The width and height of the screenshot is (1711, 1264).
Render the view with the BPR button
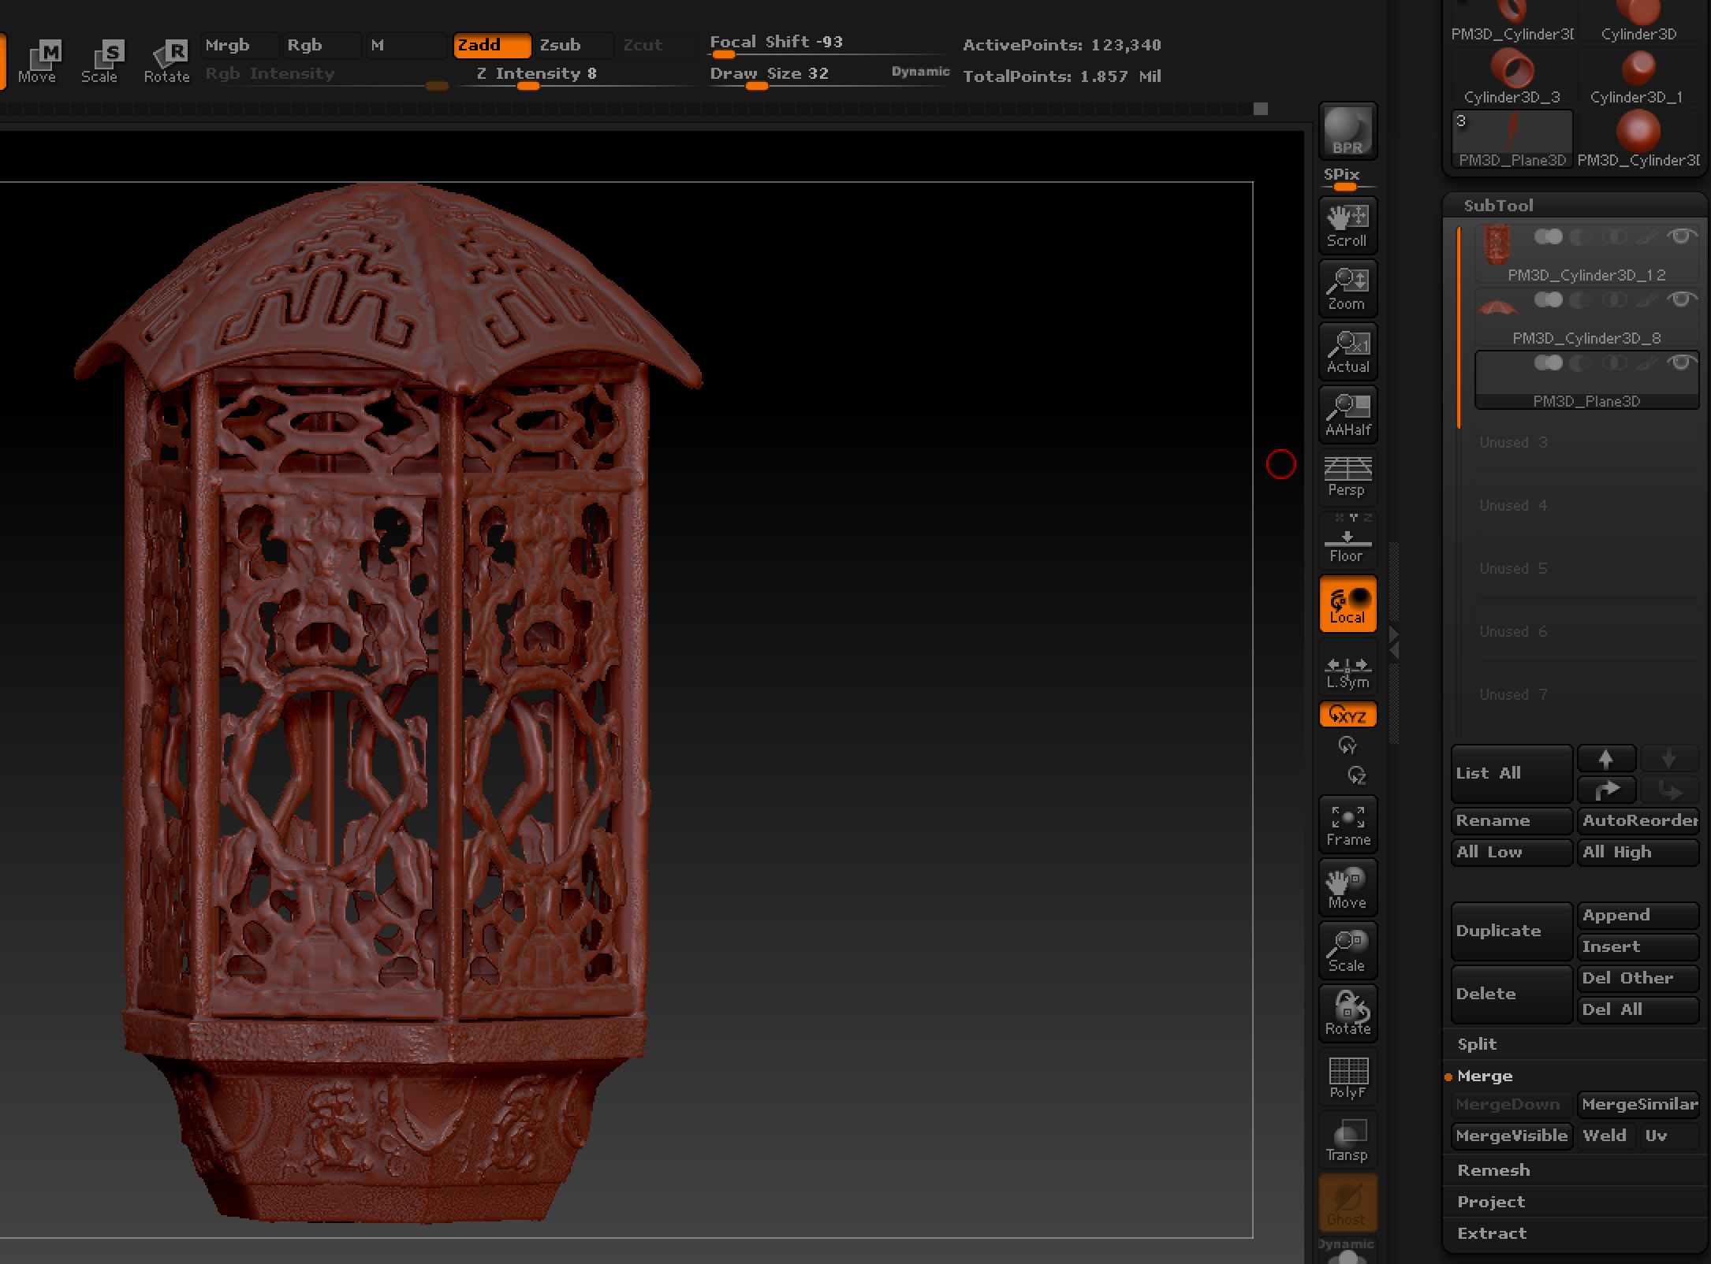[x=1348, y=131]
